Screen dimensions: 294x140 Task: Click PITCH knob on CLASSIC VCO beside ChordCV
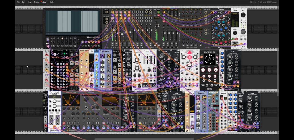click(x=65, y=108)
